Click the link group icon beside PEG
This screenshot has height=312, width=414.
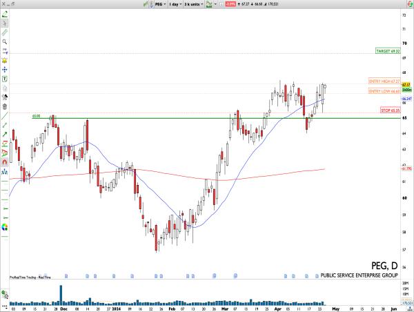pos(151,4)
